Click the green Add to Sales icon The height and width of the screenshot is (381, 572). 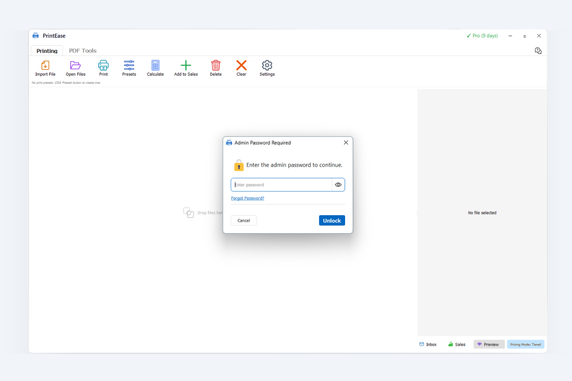(186, 66)
